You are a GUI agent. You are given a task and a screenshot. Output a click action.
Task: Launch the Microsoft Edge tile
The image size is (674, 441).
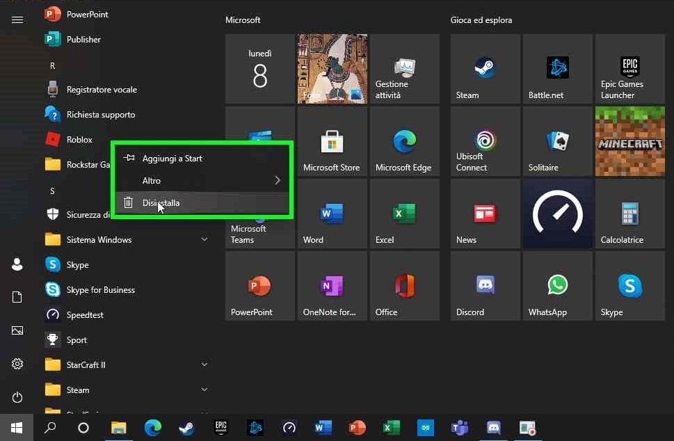click(405, 141)
